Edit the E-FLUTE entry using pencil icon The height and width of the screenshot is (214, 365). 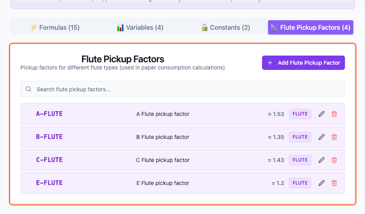(322, 183)
